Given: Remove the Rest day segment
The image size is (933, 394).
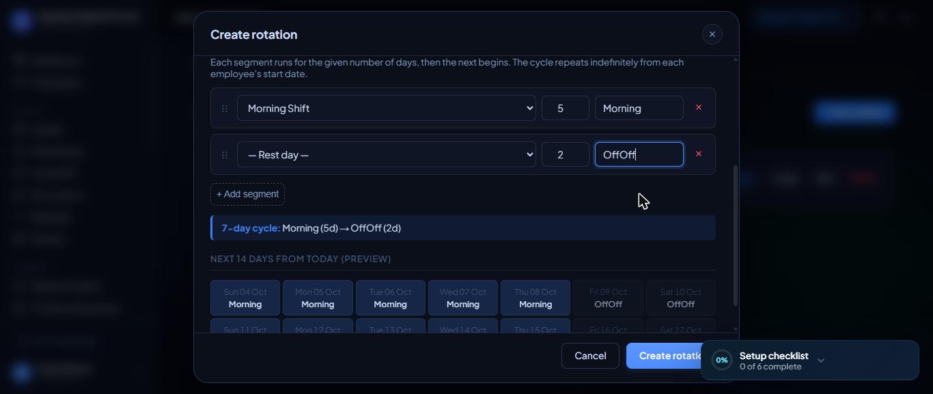Looking at the screenshot, I should coord(698,154).
